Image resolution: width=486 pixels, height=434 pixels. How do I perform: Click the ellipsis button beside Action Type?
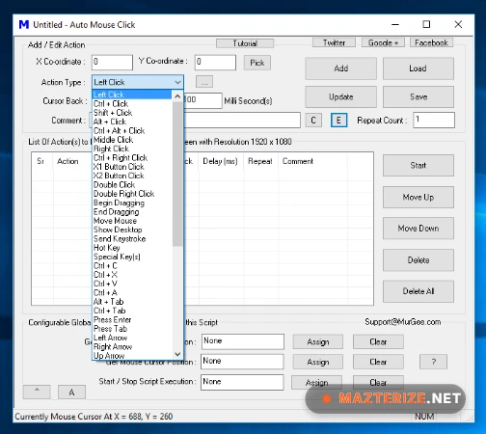click(204, 82)
